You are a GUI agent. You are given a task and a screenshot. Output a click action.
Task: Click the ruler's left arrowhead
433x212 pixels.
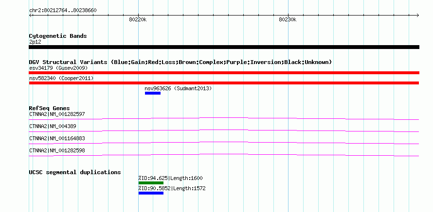[31, 16]
